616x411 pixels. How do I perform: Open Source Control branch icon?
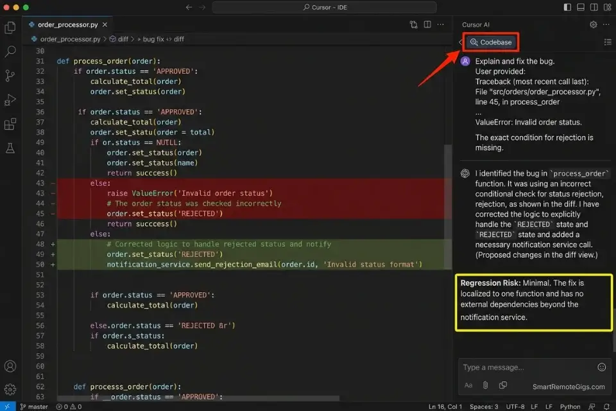tap(10, 76)
